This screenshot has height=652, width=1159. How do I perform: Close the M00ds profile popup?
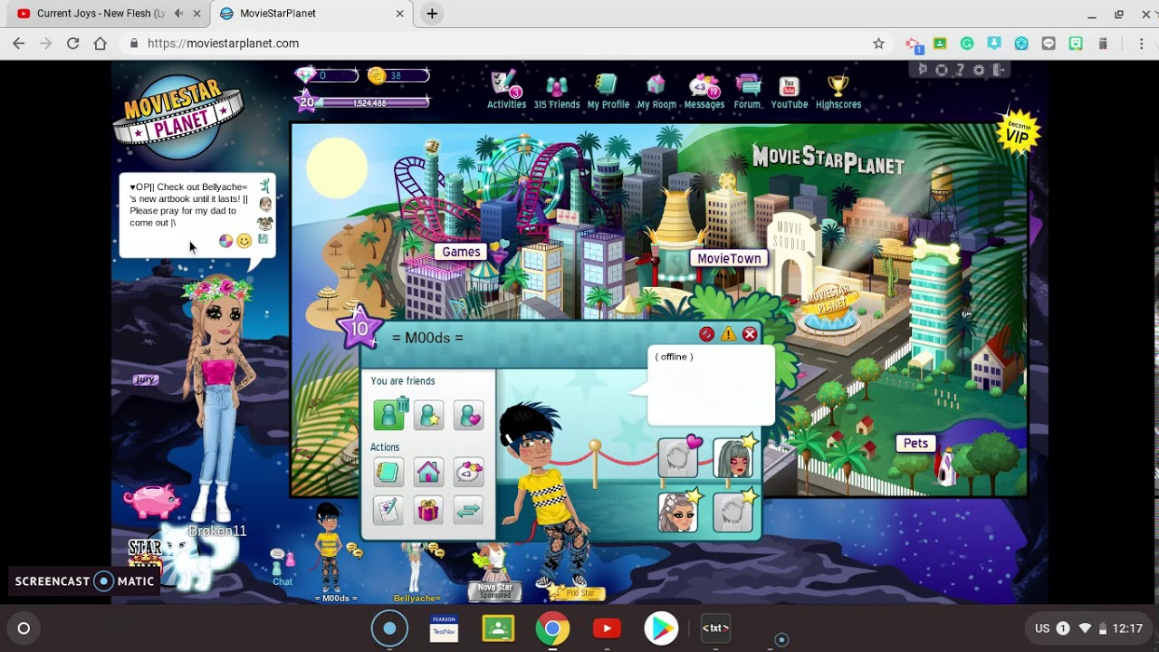coord(750,334)
